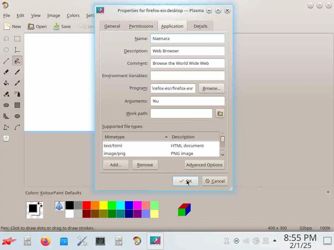Click the Add... file type button

click(x=116, y=165)
